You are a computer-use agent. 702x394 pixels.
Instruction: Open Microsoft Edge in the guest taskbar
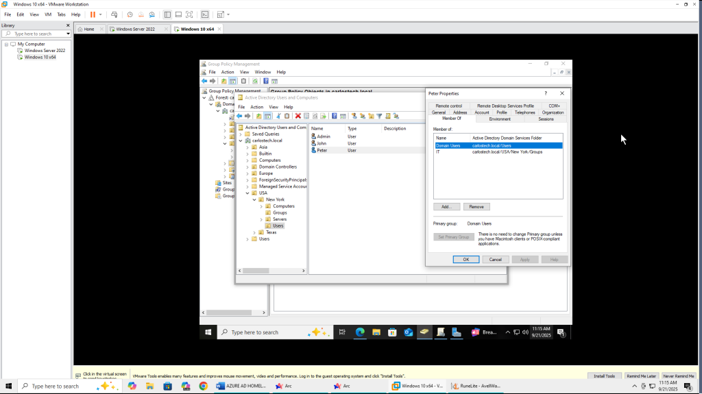point(359,332)
